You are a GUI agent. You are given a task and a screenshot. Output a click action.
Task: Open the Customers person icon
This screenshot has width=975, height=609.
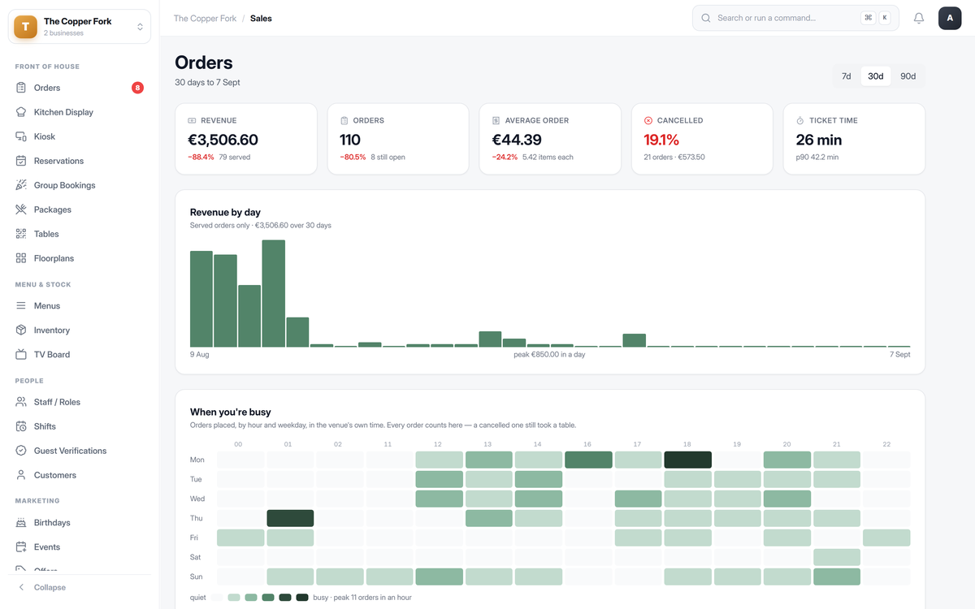pyautogui.click(x=21, y=475)
